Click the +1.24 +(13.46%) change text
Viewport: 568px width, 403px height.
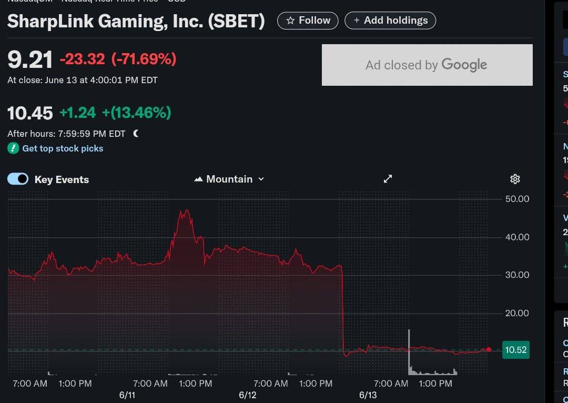point(115,113)
